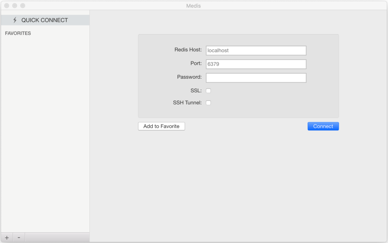This screenshot has height=243, width=388.
Task: Click the plus icon to add favorite
Action: tap(7, 238)
